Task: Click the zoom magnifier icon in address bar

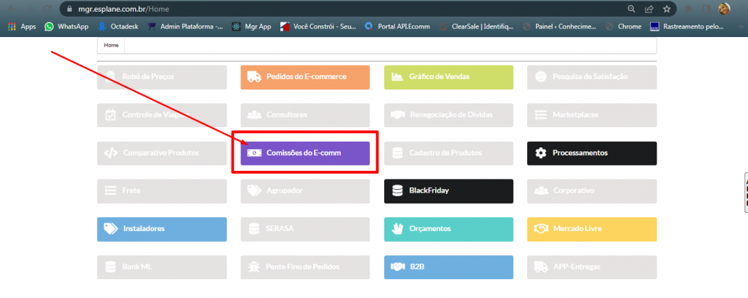Action: 632,9
